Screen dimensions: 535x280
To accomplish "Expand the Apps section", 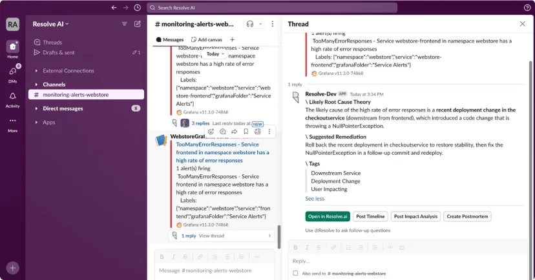I will click(x=36, y=123).
